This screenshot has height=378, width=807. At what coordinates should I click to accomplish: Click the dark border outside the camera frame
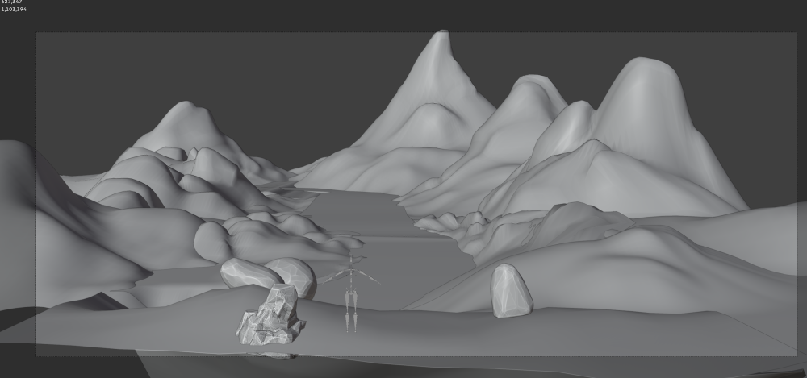click(x=403, y=16)
